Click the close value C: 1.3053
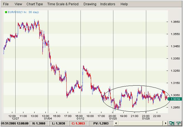Image resolution: width=183 pixels, height=127 pixels. 78,123
